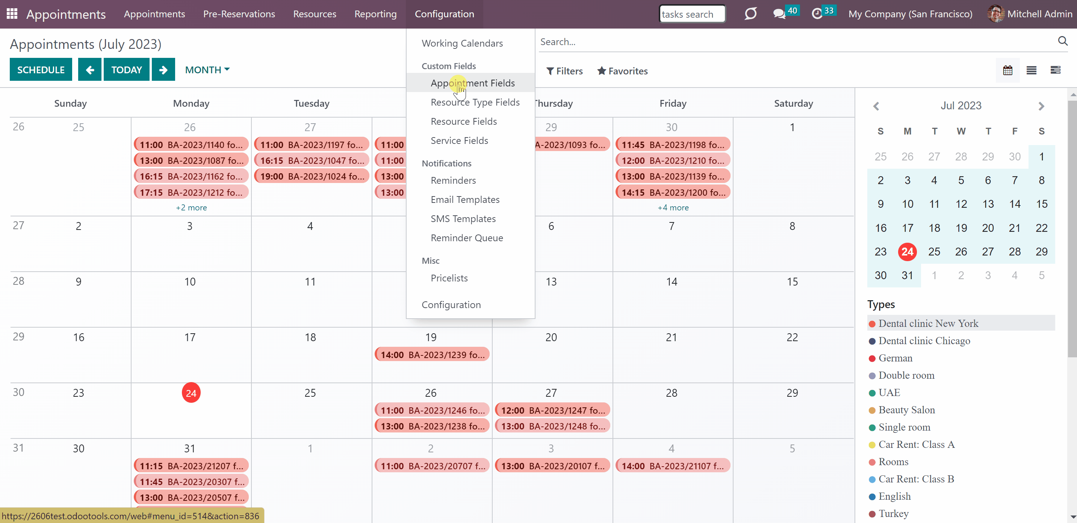The width and height of the screenshot is (1077, 523).
Task: Click the Beauty Salon color dot
Action: point(872,410)
